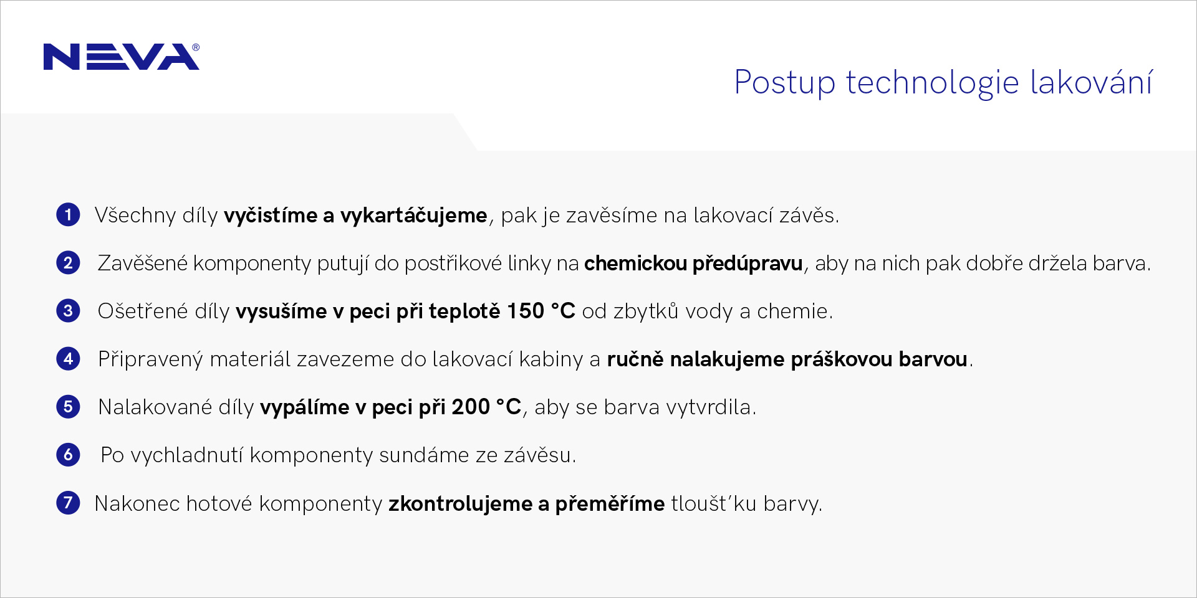The width and height of the screenshot is (1197, 598).
Task: Click bold text vysušíme v peci při teplotě 150 °C
Action: (405, 311)
